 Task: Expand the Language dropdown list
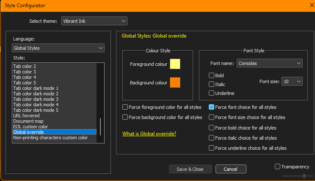(58, 48)
